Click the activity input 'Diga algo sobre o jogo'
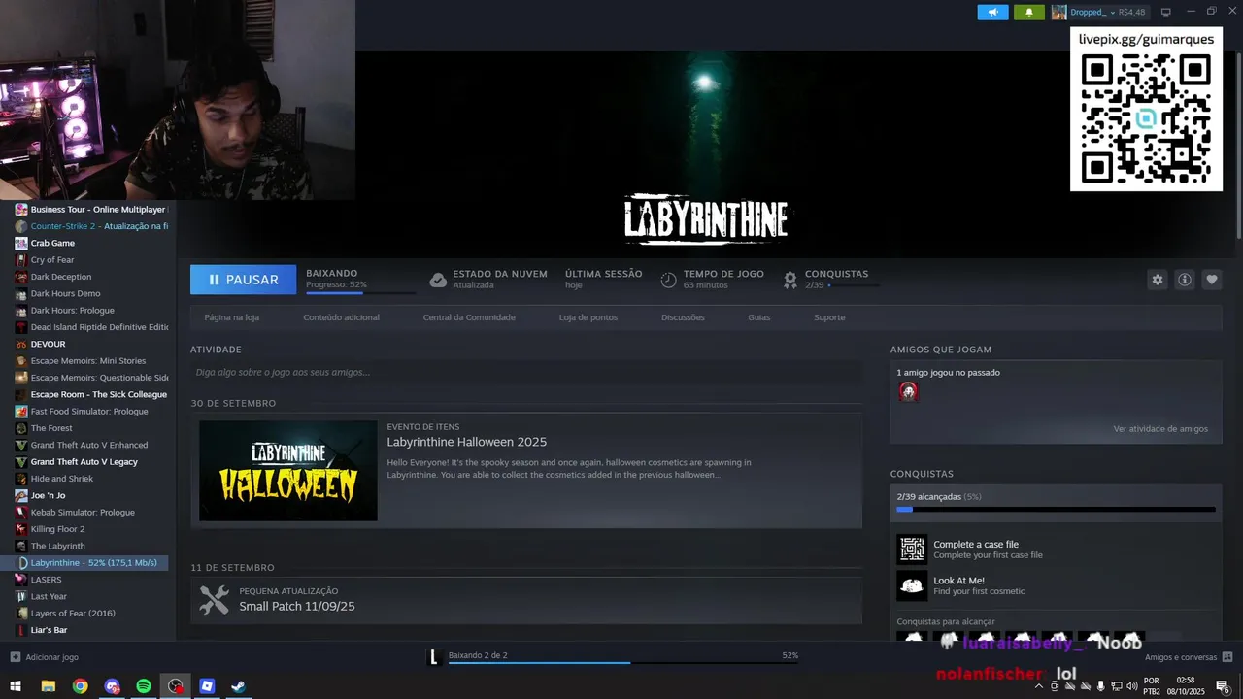This screenshot has height=699, width=1243. pyautogui.click(x=526, y=372)
